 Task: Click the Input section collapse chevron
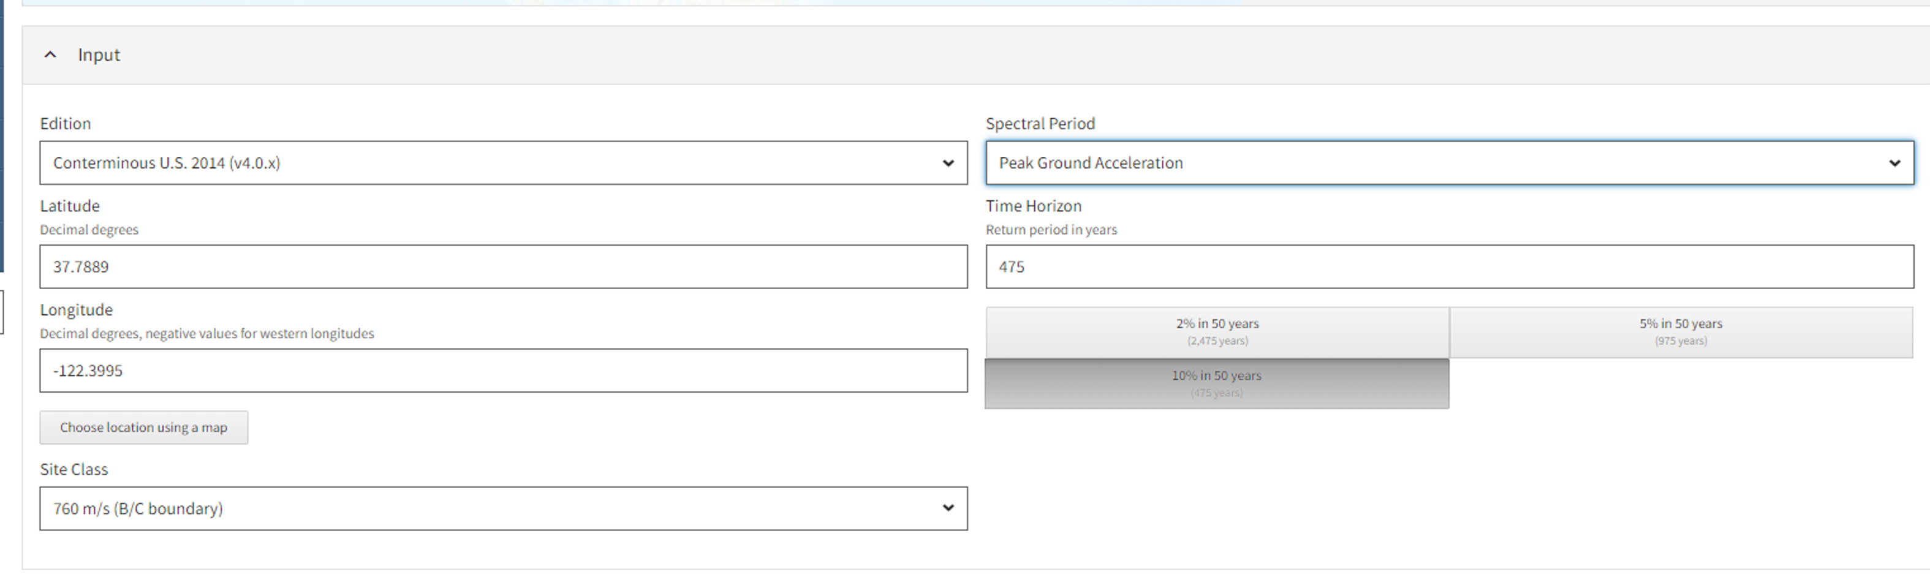pyautogui.click(x=50, y=55)
